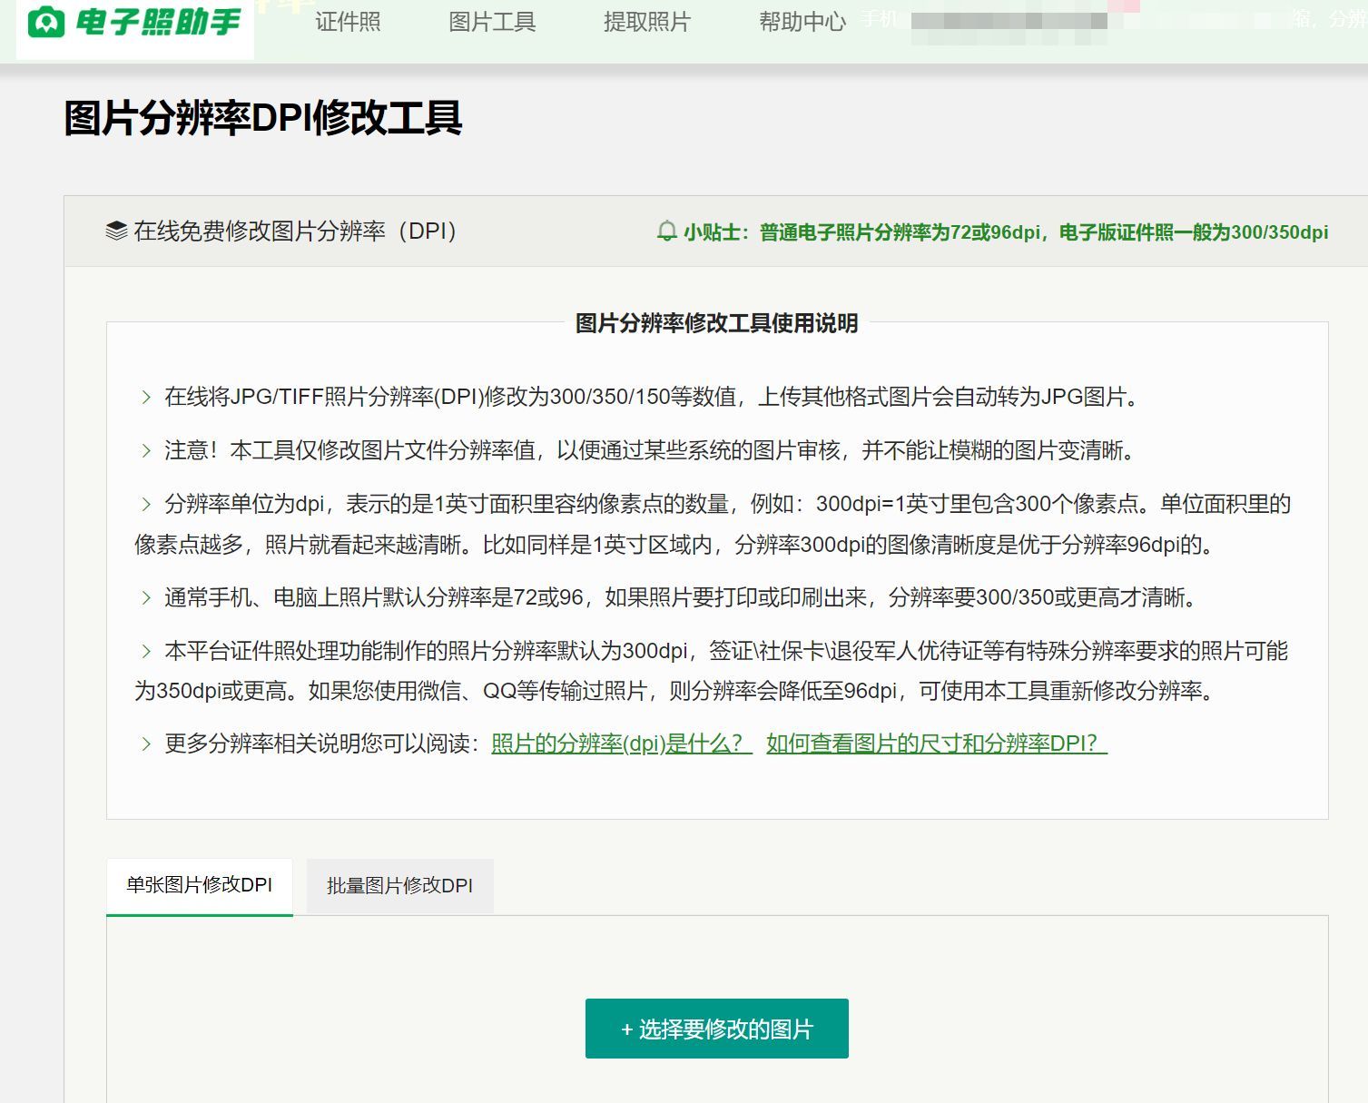Screen dimensions: 1368x1103
Task: Click the green arrow before 注意 instruction line
Action: point(145,450)
